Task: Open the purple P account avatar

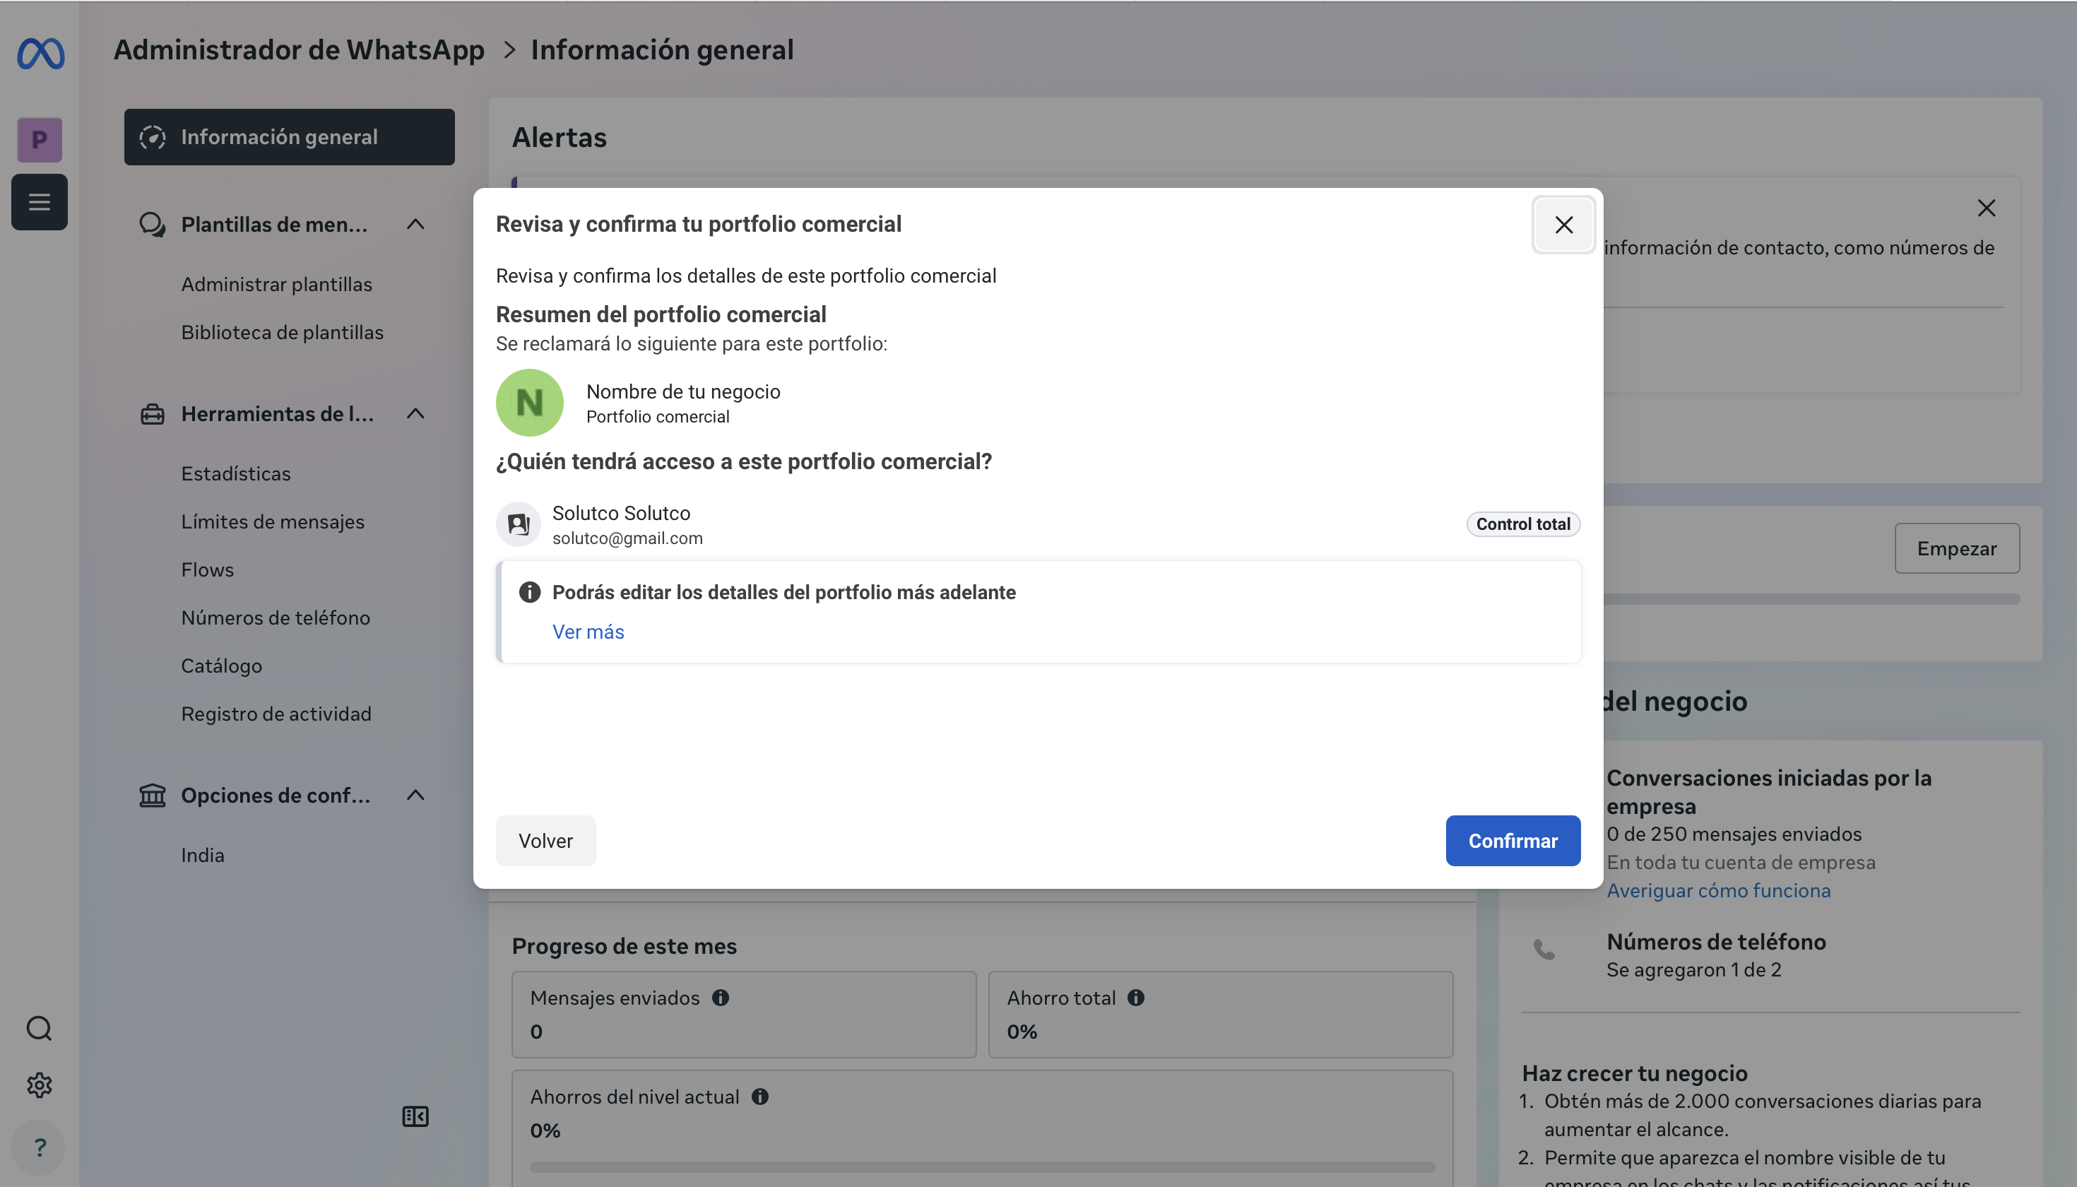Action: tap(39, 140)
